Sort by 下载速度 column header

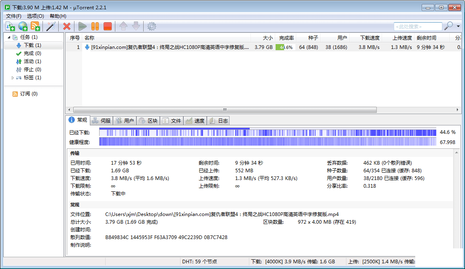pos(366,38)
